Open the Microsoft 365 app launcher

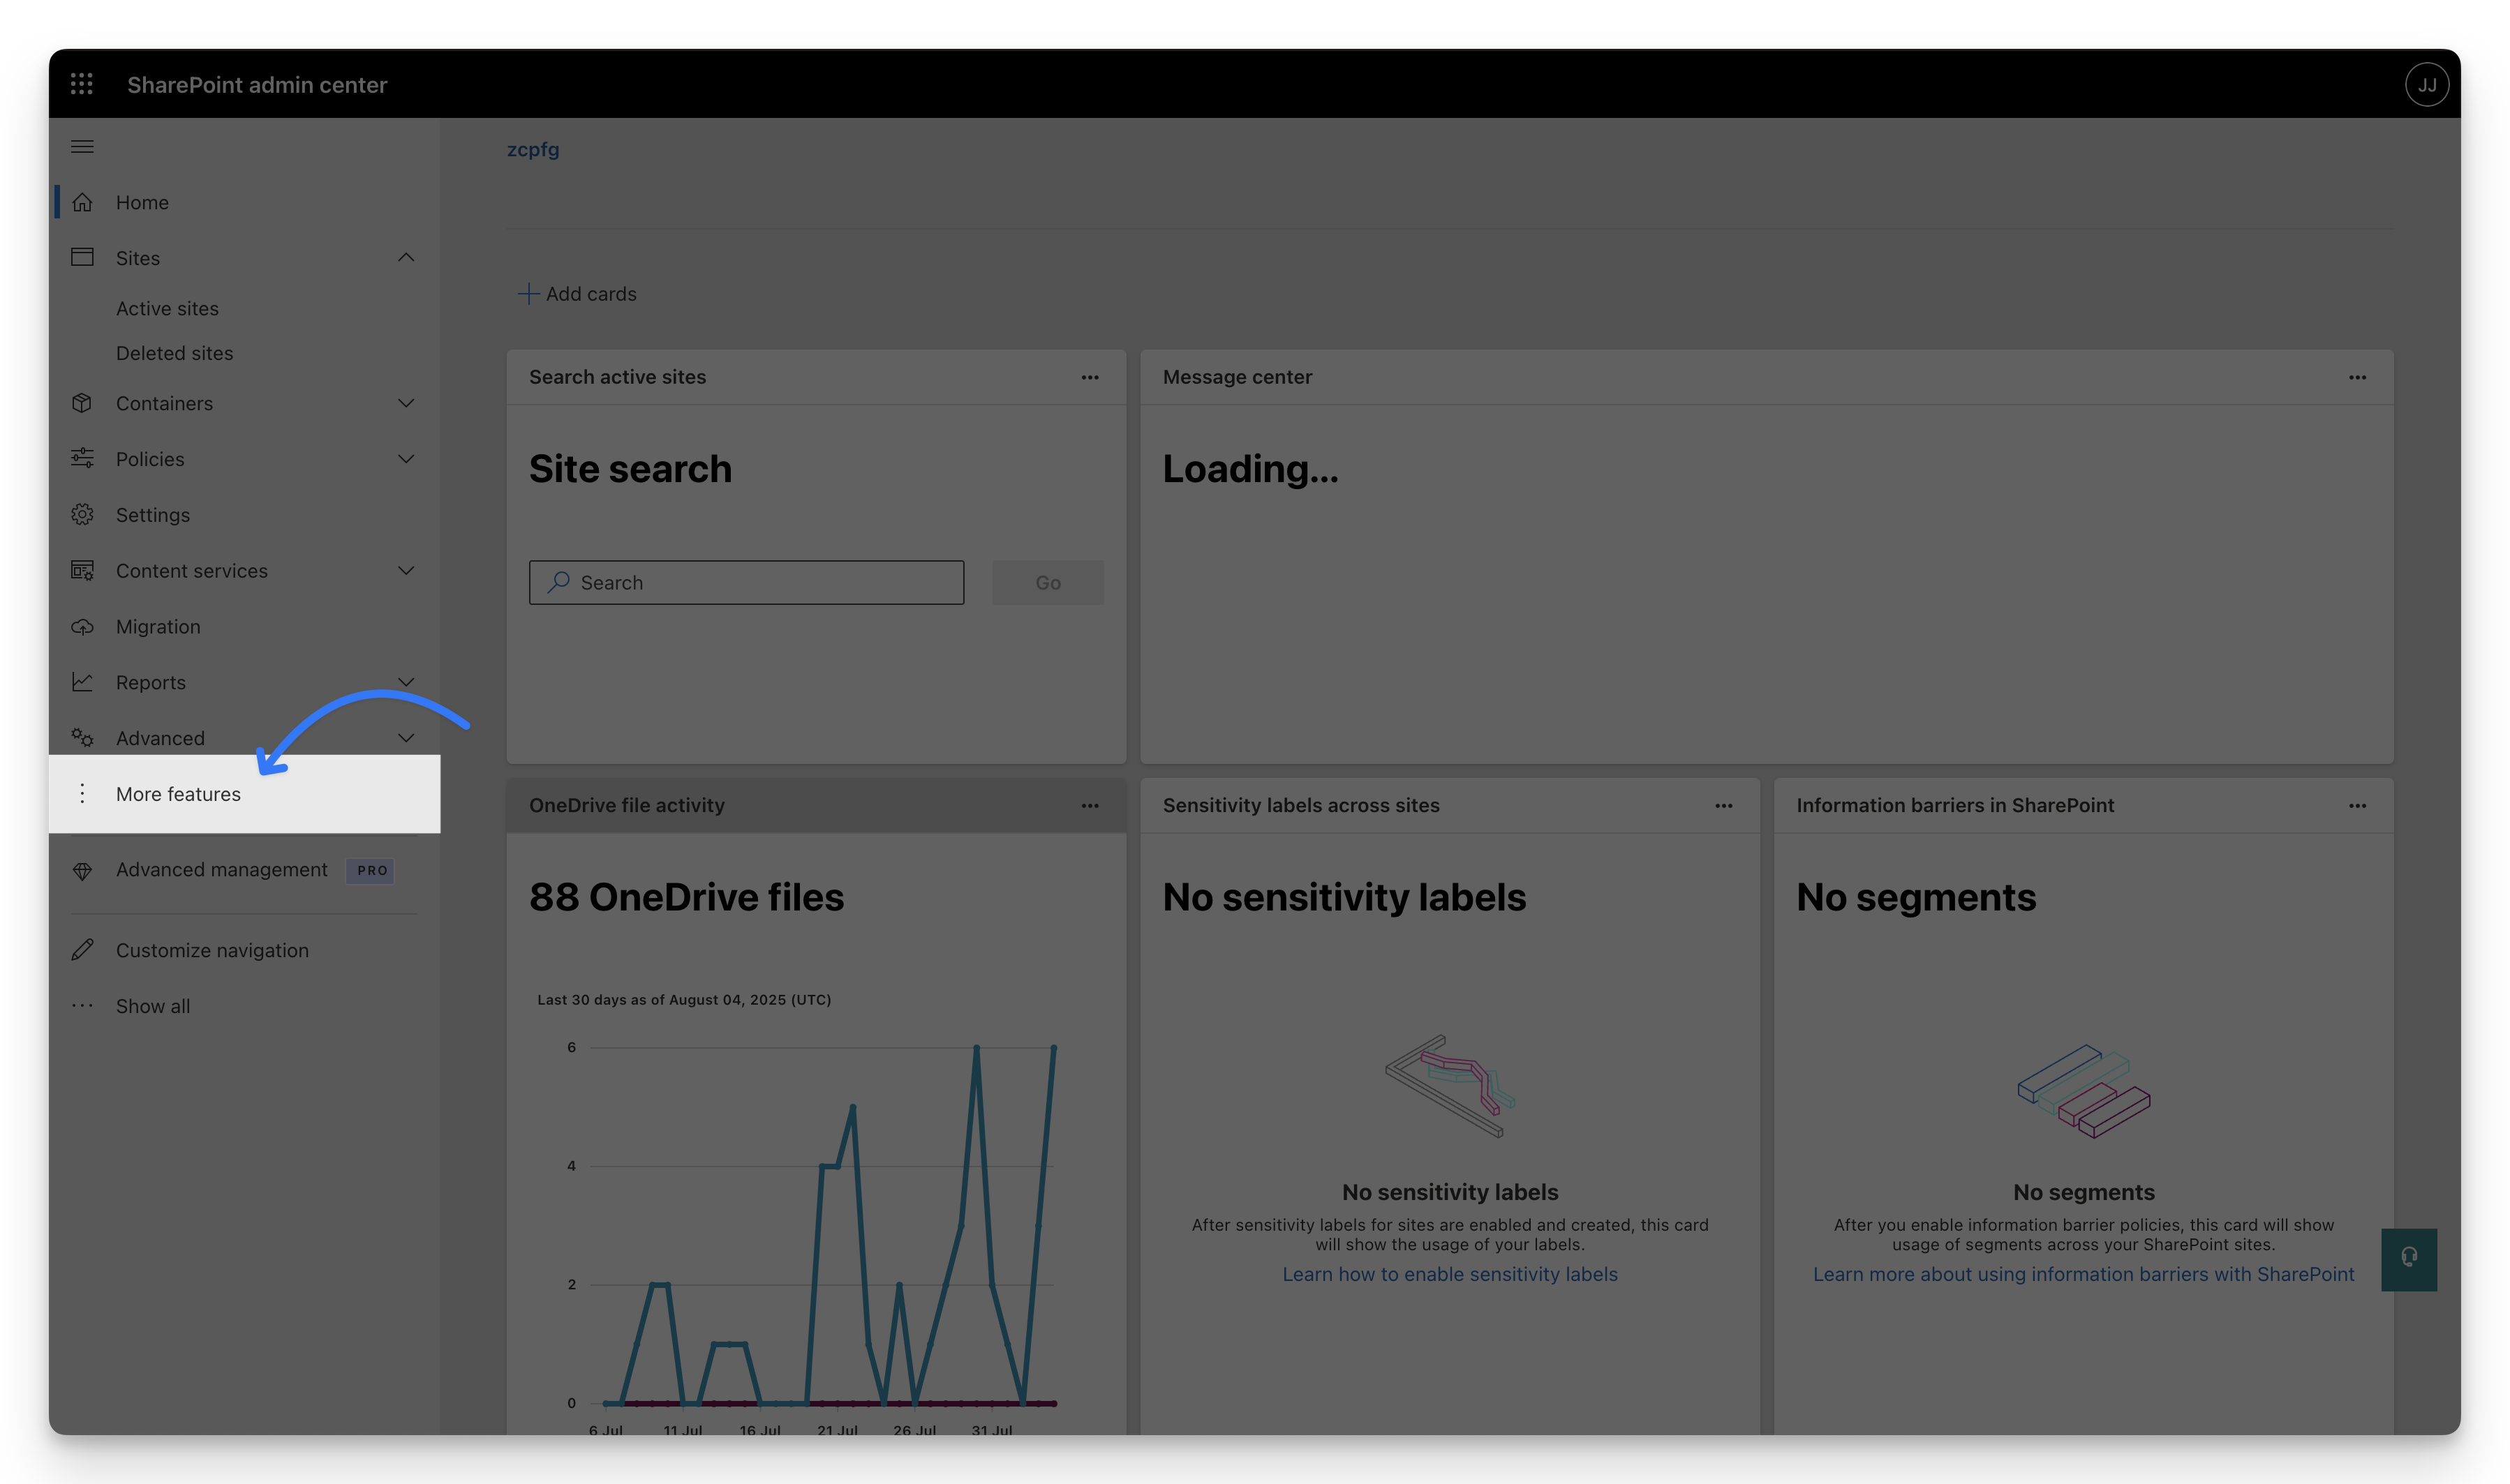(82, 84)
